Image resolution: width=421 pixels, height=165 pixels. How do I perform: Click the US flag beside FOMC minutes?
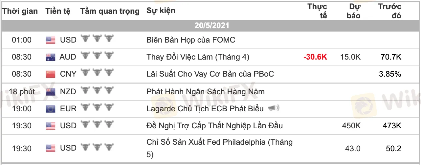tap(50, 40)
